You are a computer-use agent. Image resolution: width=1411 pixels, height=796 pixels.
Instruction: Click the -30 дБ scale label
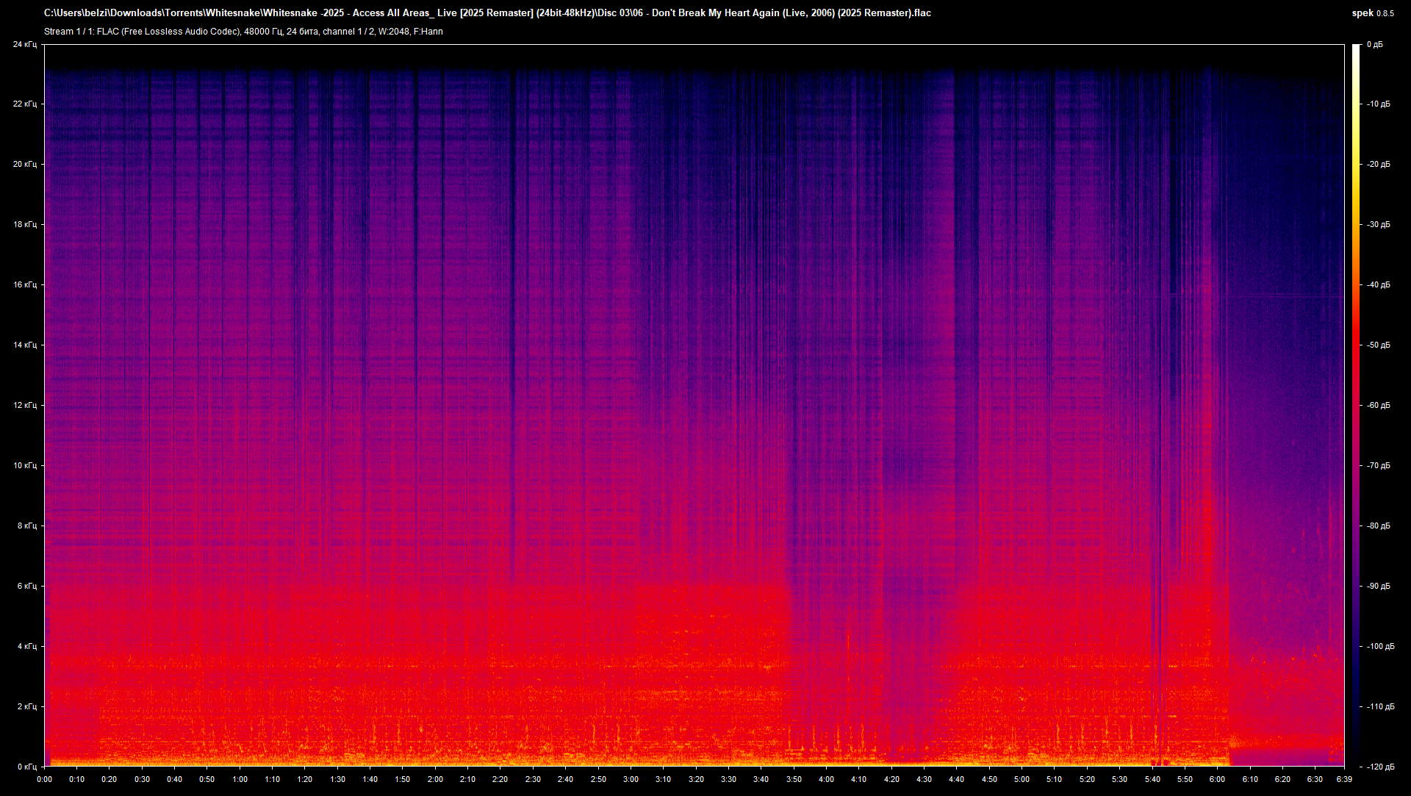[x=1378, y=225]
